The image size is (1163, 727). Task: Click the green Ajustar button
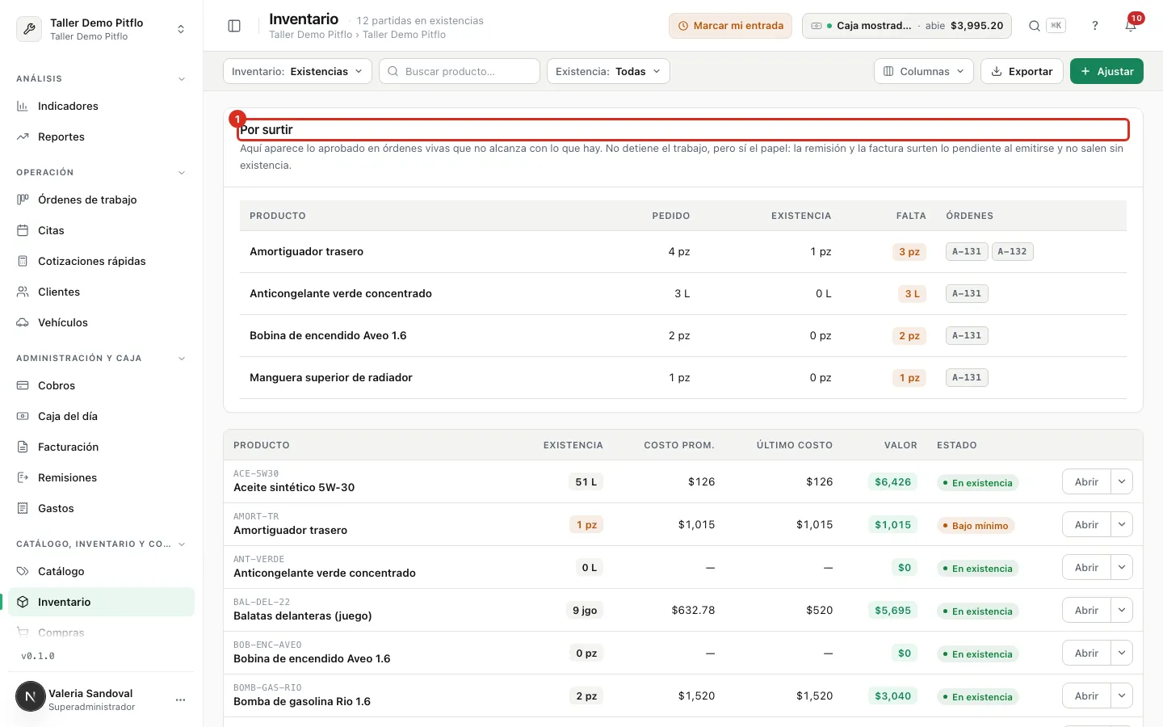(x=1106, y=71)
